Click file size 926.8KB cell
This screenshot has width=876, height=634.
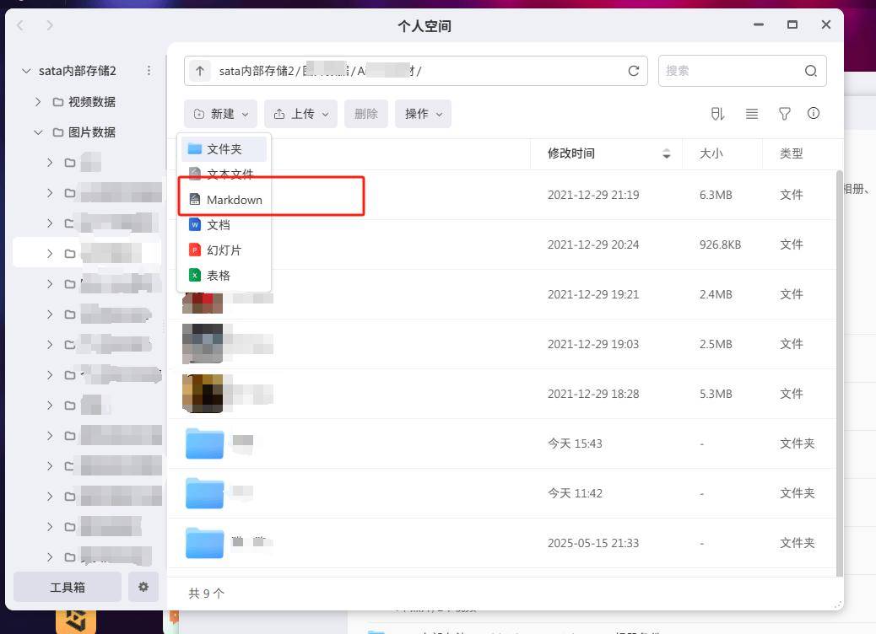(x=720, y=244)
